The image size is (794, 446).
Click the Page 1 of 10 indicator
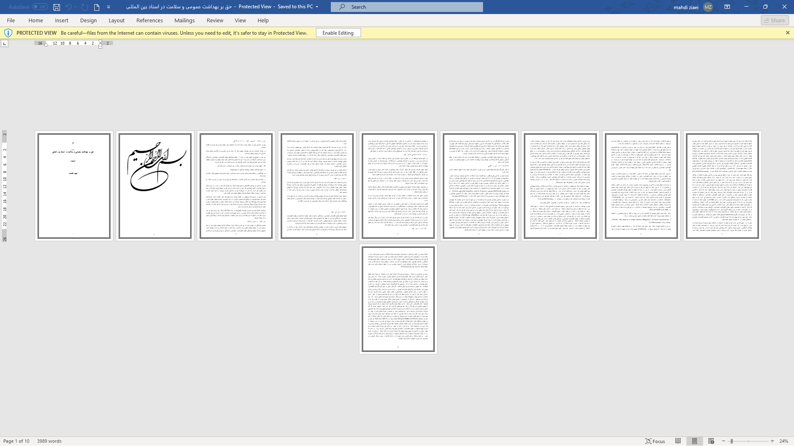point(16,441)
